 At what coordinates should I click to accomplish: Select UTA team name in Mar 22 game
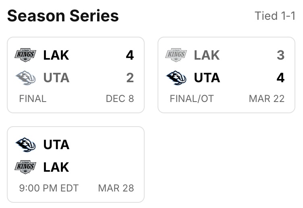point(207,78)
